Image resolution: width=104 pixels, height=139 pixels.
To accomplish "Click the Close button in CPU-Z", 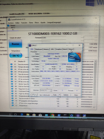I will click(76, 95).
